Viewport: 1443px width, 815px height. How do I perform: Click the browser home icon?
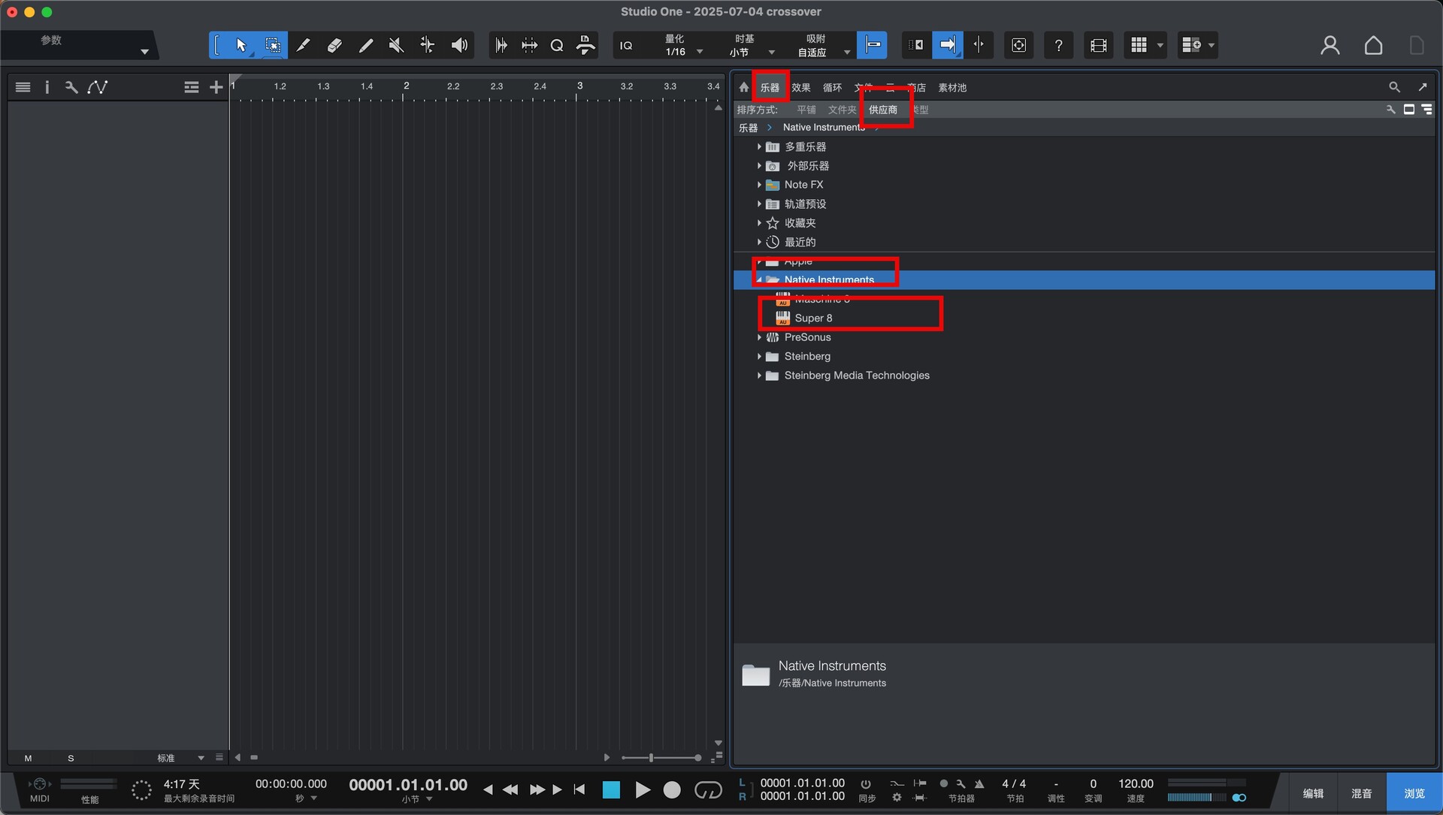click(x=744, y=87)
